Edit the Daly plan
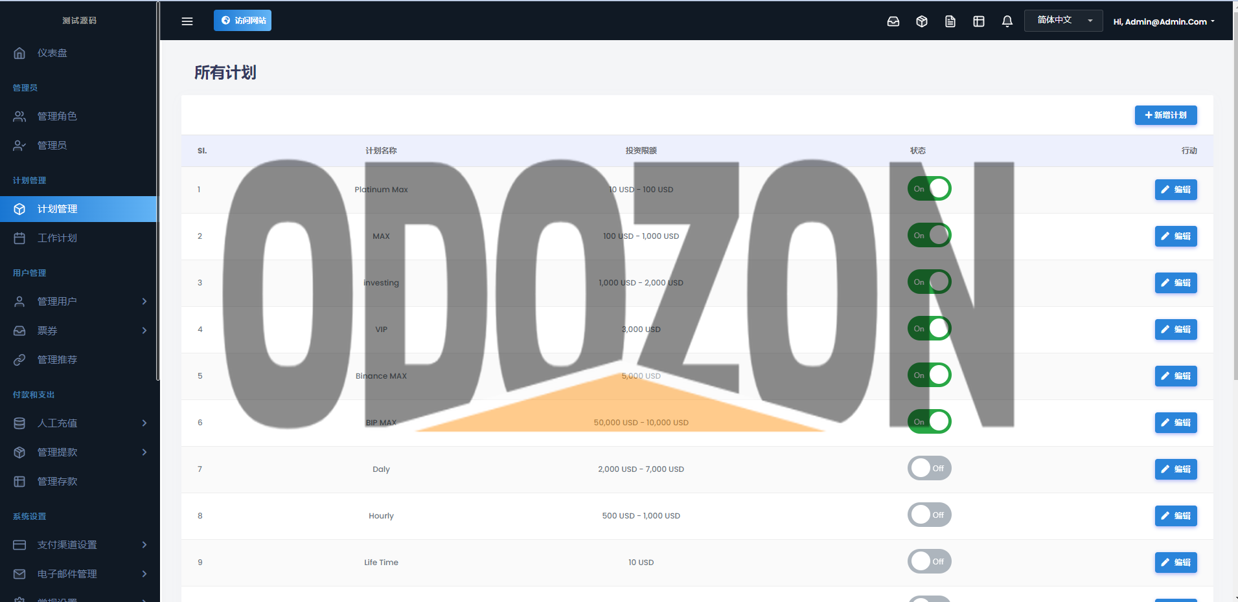 1176,469
